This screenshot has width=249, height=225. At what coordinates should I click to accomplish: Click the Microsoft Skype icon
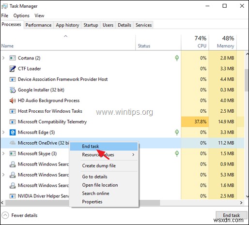tap(13, 153)
